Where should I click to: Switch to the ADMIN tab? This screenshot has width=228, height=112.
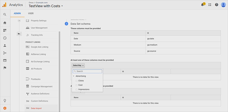tap(17, 13)
